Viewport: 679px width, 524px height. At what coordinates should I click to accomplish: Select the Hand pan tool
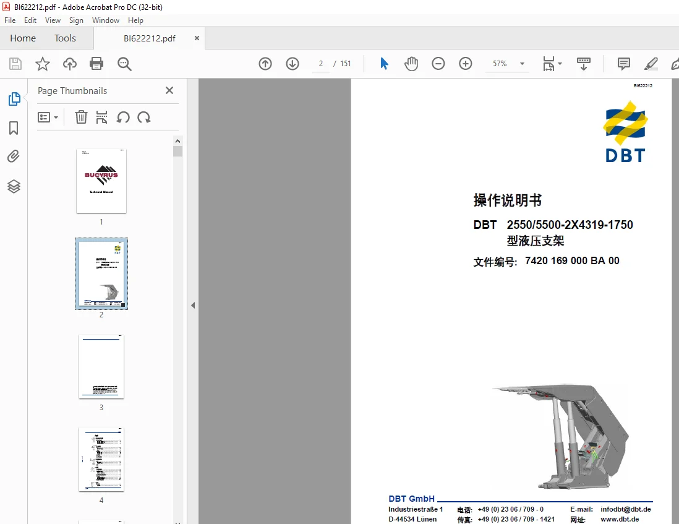pyautogui.click(x=411, y=64)
